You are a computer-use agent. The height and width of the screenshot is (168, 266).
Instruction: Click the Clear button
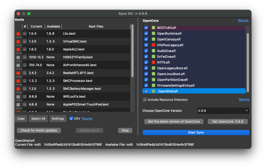point(21,119)
